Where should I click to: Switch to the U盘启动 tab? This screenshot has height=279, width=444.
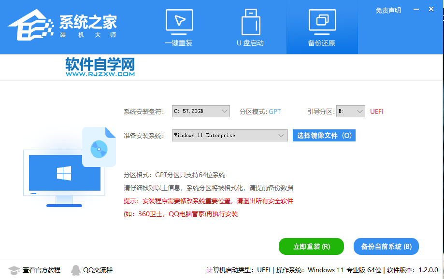(250, 28)
